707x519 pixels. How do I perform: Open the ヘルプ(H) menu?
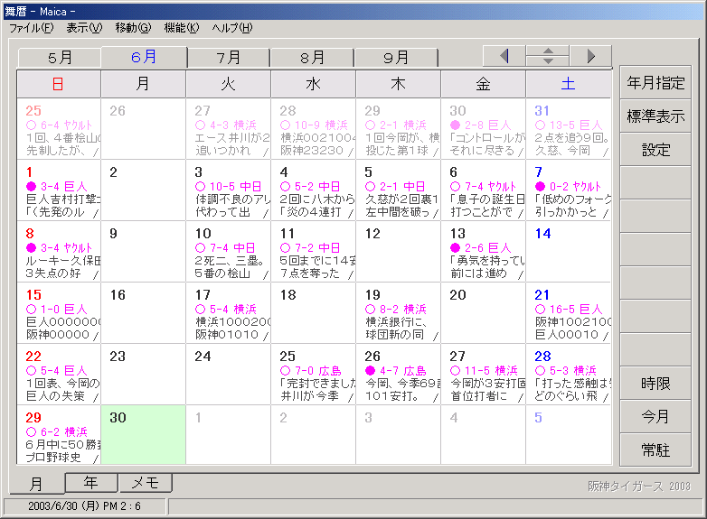(x=232, y=28)
